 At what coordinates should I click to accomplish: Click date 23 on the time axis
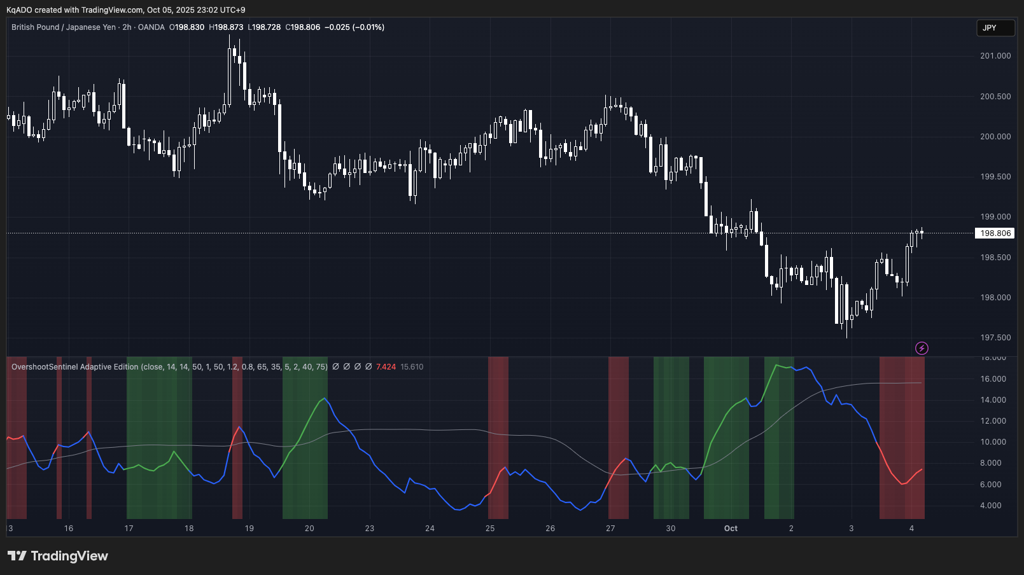pos(370,529)
